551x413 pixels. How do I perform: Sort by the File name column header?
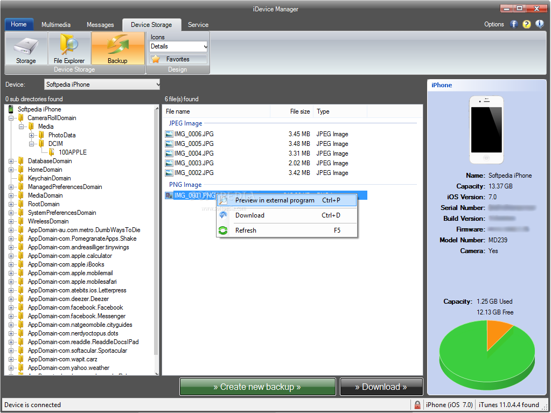coord(216,111)
